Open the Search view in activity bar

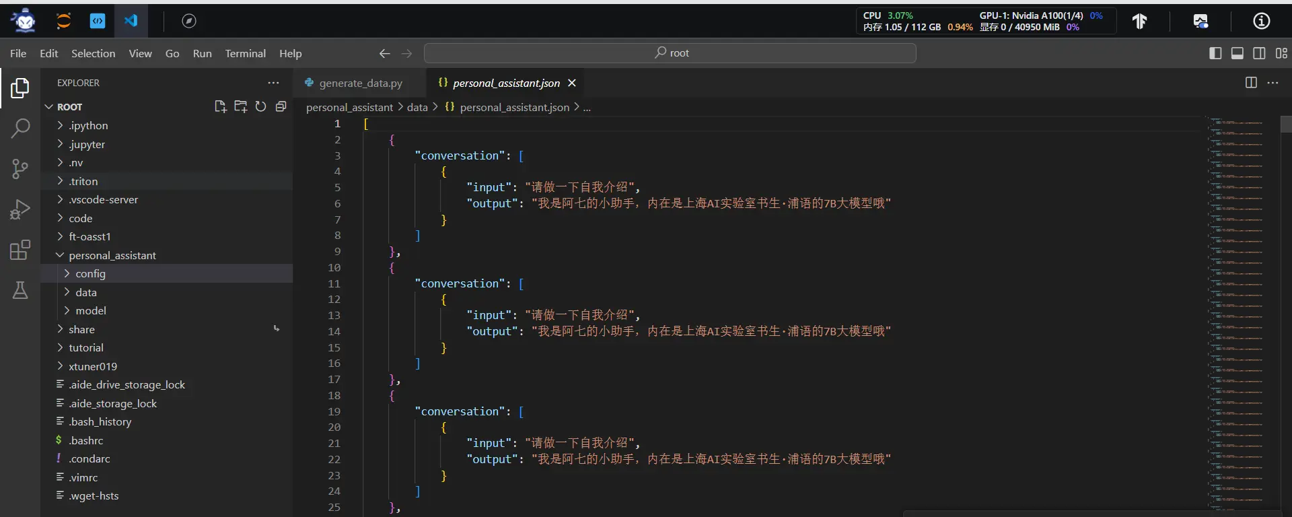tap(20, 128)
